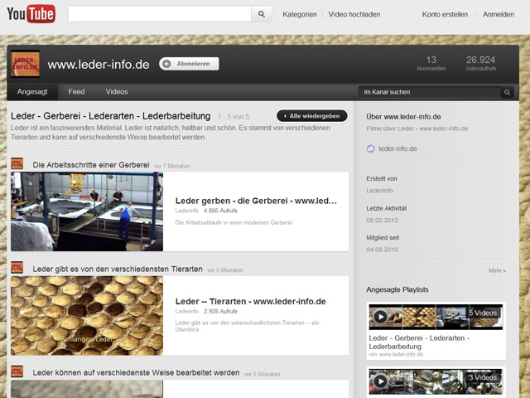
Task: Switch to the Angesagt tab
Action: click(32, 92)
